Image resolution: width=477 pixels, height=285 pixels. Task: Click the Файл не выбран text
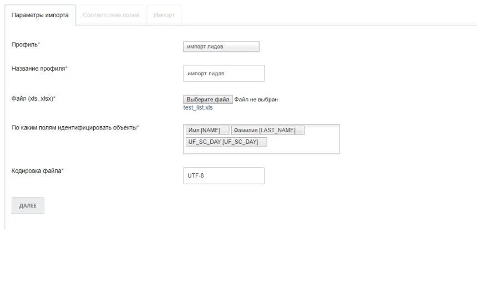(256, 100)
